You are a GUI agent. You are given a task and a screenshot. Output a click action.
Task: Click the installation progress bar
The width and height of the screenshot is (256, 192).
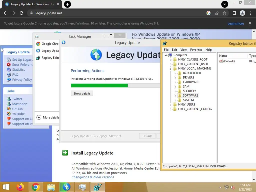[x=115, y=85]
